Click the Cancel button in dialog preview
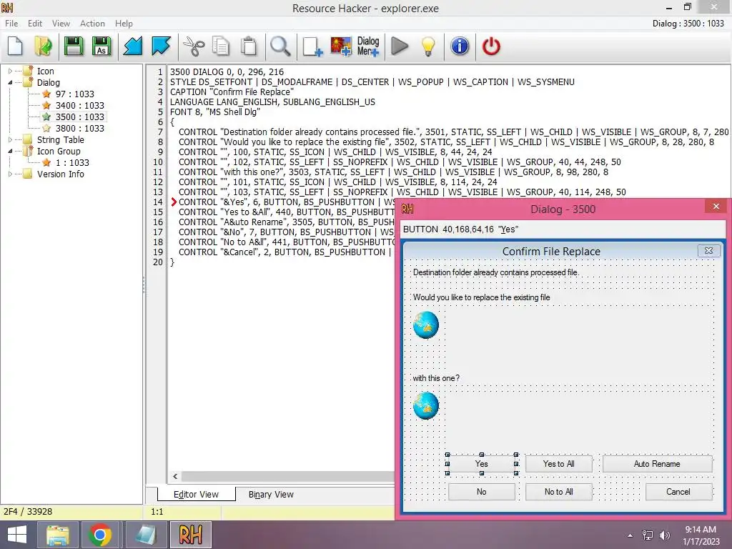The height and width of the screenshot is (549, 732). click(678, 492)
